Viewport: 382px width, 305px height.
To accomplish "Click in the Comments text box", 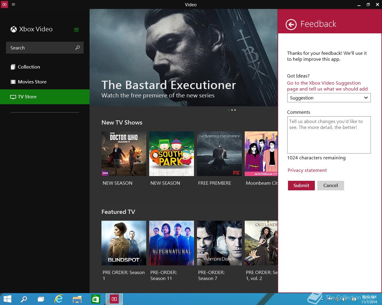I will 329,135.
